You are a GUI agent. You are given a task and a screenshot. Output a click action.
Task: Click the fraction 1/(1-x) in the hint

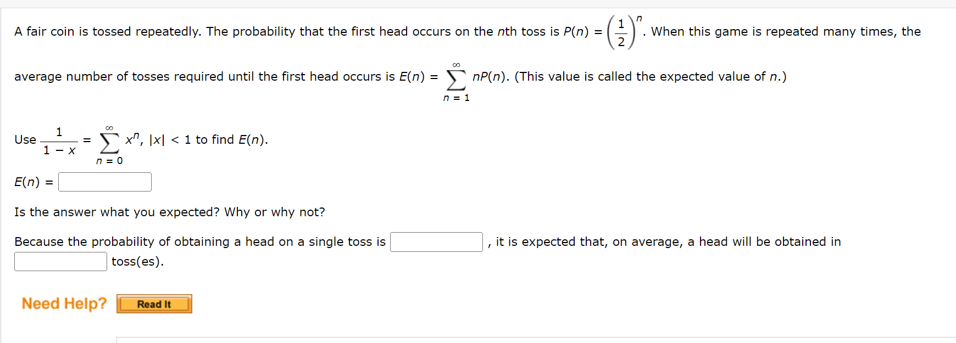(59, 140)
